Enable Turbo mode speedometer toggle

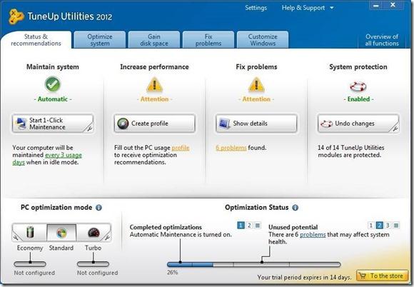tap(94, 233)
